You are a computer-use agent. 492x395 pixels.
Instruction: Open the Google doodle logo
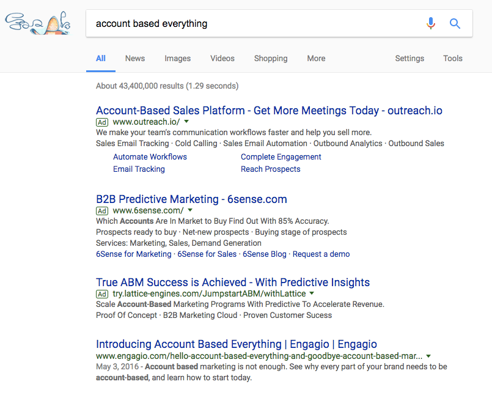coord(38,23)
